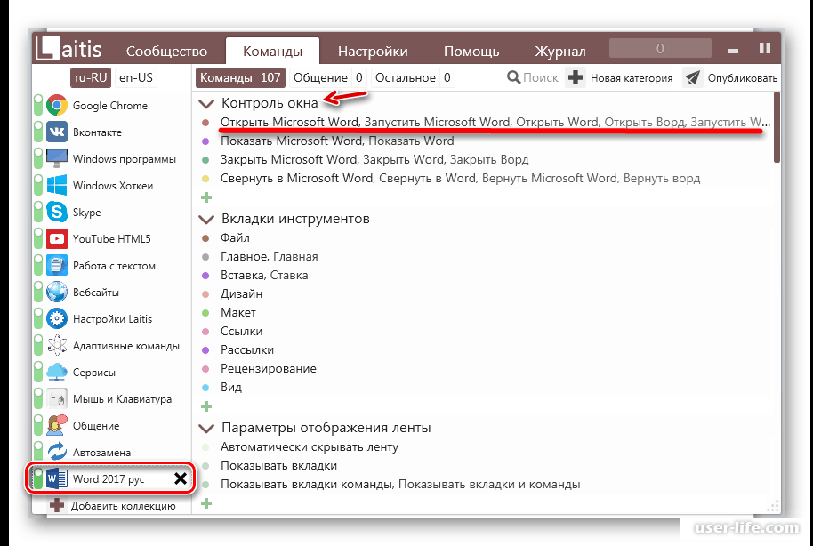Viewport: 813px width, 546px height.
Task: Add a command under Параметры отображения ленты
Action: click(x=206, y=503)
